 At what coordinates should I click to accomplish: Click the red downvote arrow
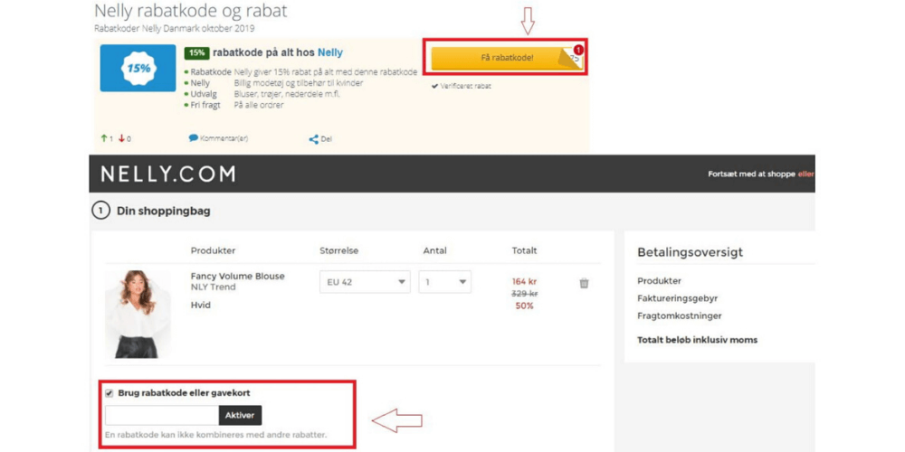121,138
